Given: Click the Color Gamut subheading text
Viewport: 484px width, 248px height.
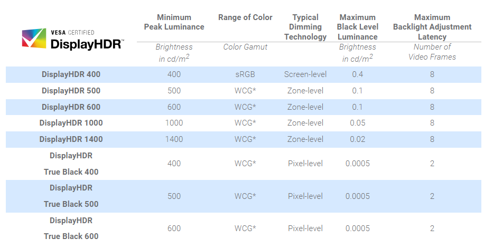Looking at the screenshot, I should click(x=245, y=47).
